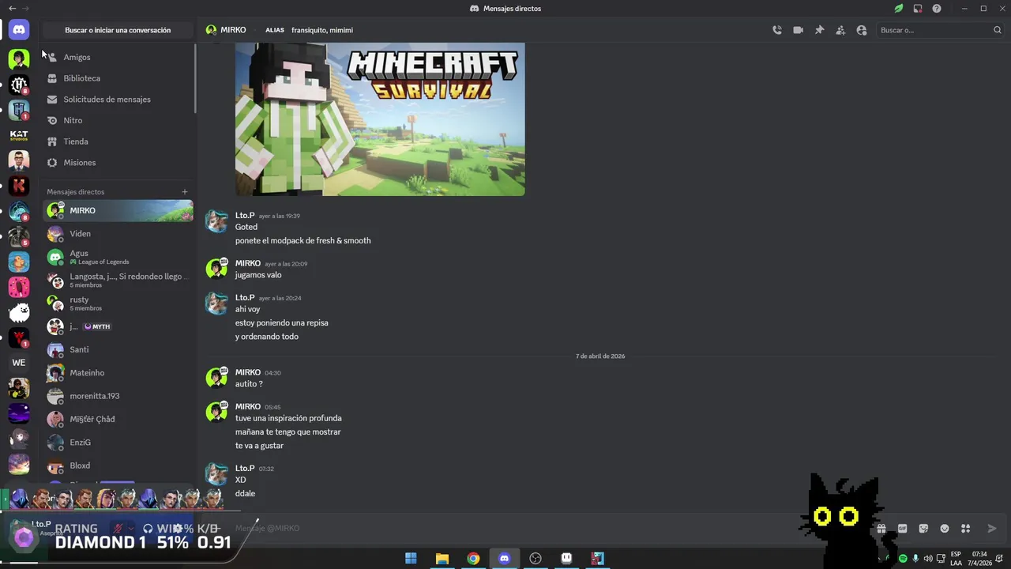The width and height of the screenshot is (1011, 569).
Task: Show pinned messages in chat
Action: point(819,30)
